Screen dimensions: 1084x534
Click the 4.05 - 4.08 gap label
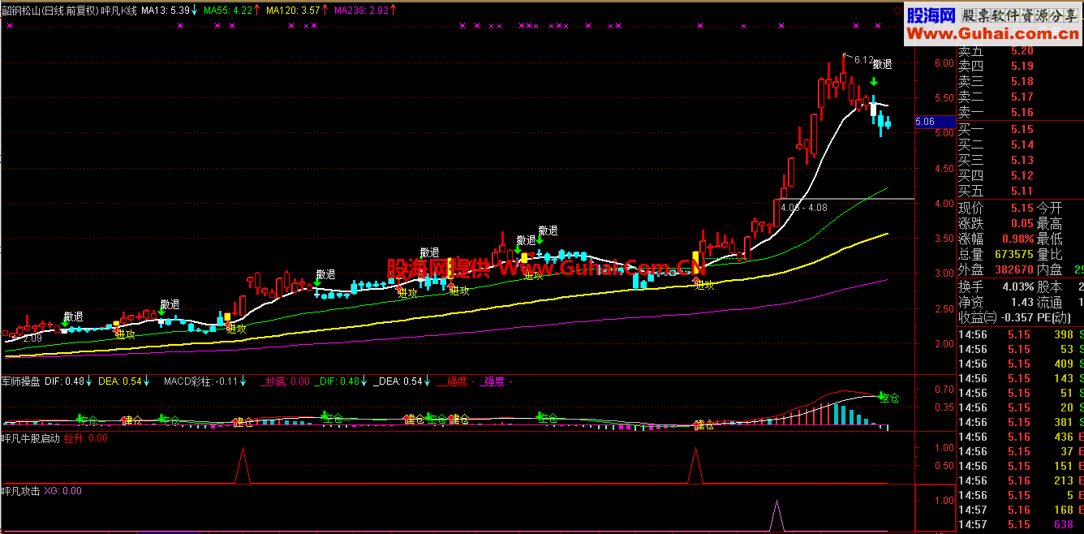803,208
